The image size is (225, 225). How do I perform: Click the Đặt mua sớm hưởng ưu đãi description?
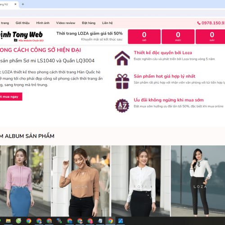pyautogui.click(x=179, y=106)
